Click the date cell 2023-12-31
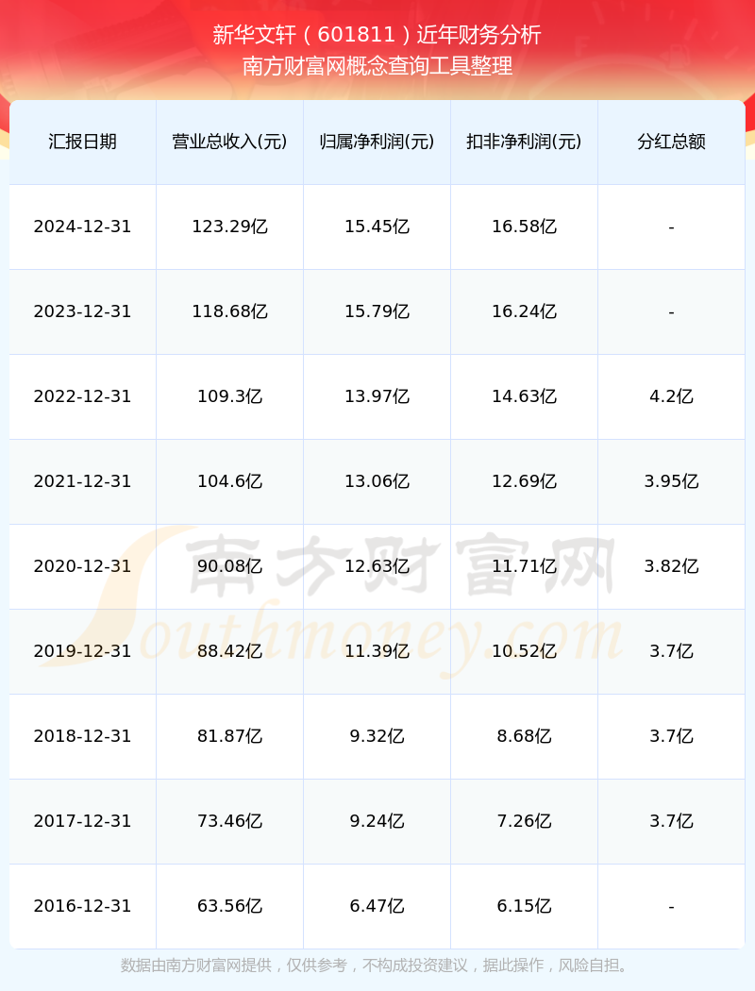This screenshot has height=991, width=755. (x=83, y=311)
